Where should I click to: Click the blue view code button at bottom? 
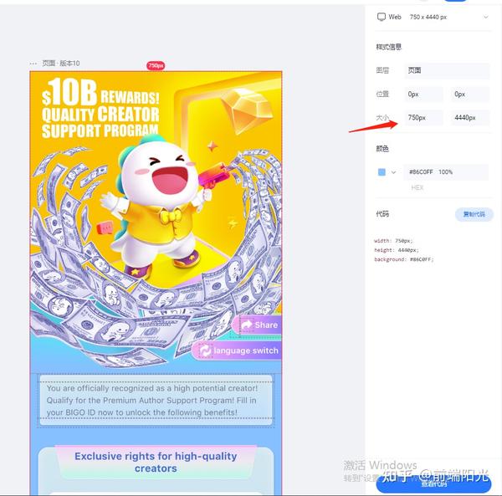[x=433, y=484]
